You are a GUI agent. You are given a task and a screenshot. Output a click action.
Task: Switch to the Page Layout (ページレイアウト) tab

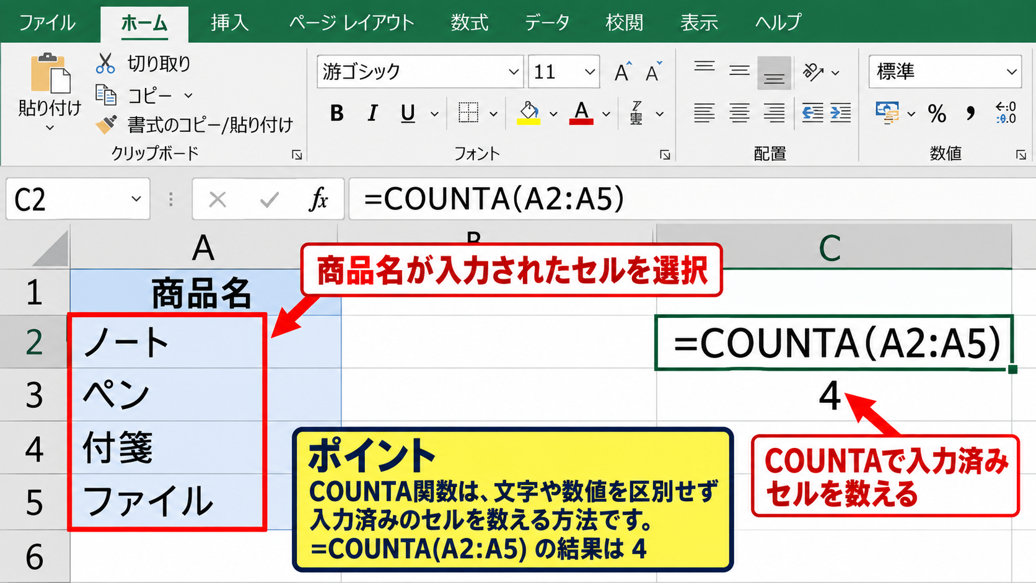coord(351,23)
